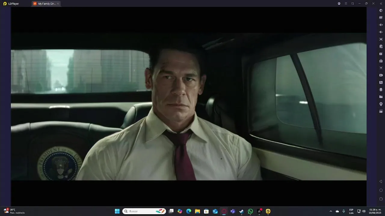385x216 pixels.
Task: Open the LDPlayer hamburger menu
Action: click(x=346, y=4)
